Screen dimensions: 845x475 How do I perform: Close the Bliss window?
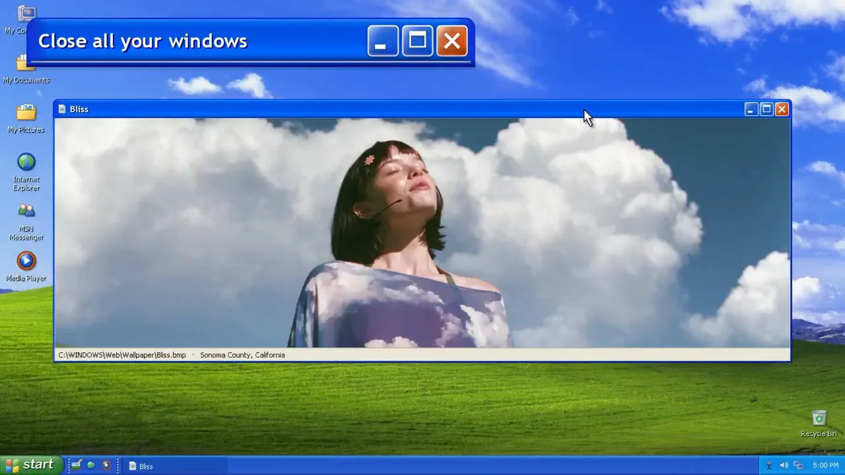click(782, 110)
